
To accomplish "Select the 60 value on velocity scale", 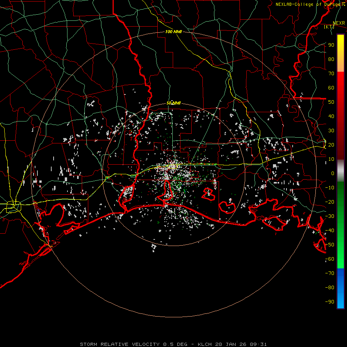I will [331, 88].
